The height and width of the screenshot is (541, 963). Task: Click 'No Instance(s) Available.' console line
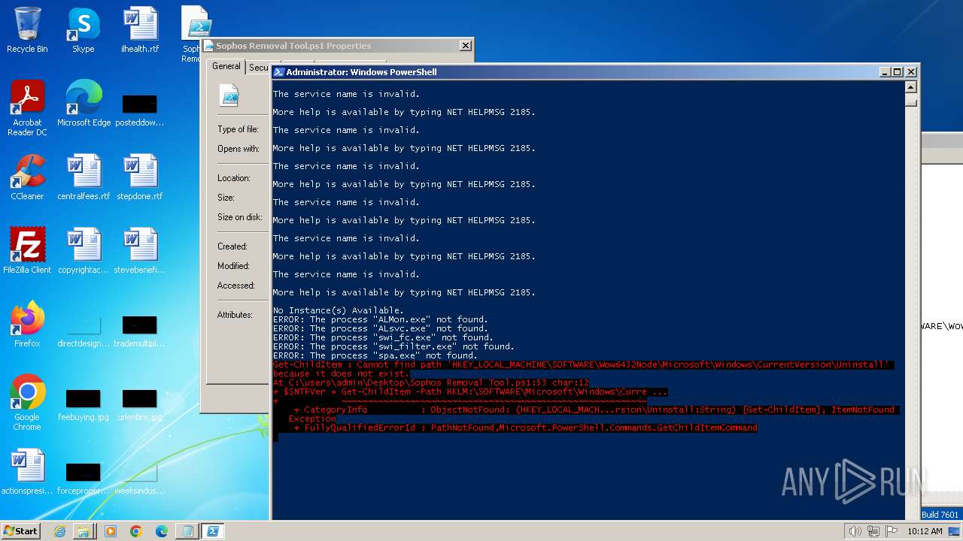point(339,310)
